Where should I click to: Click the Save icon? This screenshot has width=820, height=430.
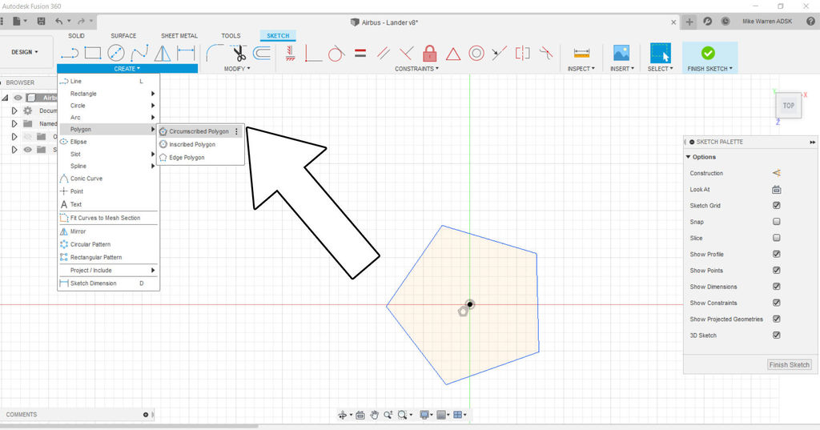pyautogui.click(x=42, y=22)
